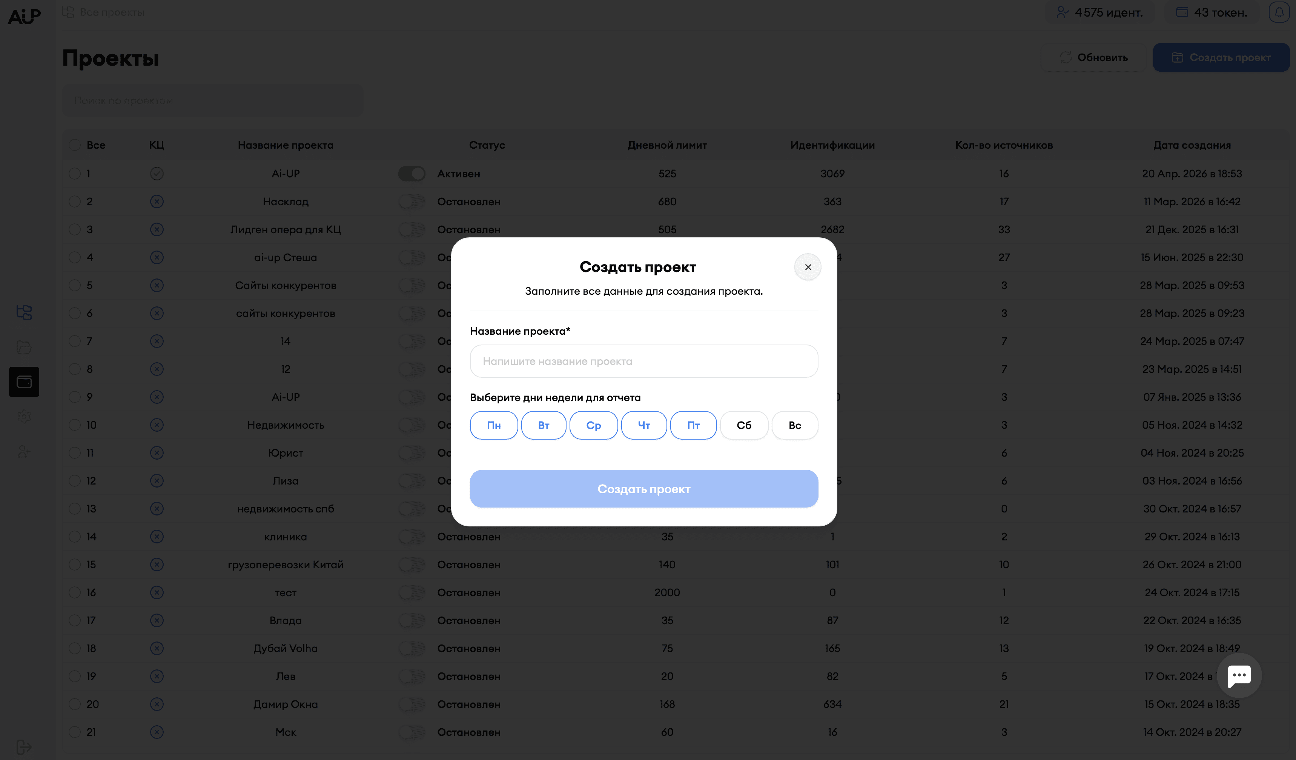Image resolution: width=1296 pixels, height=760 pixels.
Task: Open the недвижимость спб project
Action: click(x=286, y=509)
